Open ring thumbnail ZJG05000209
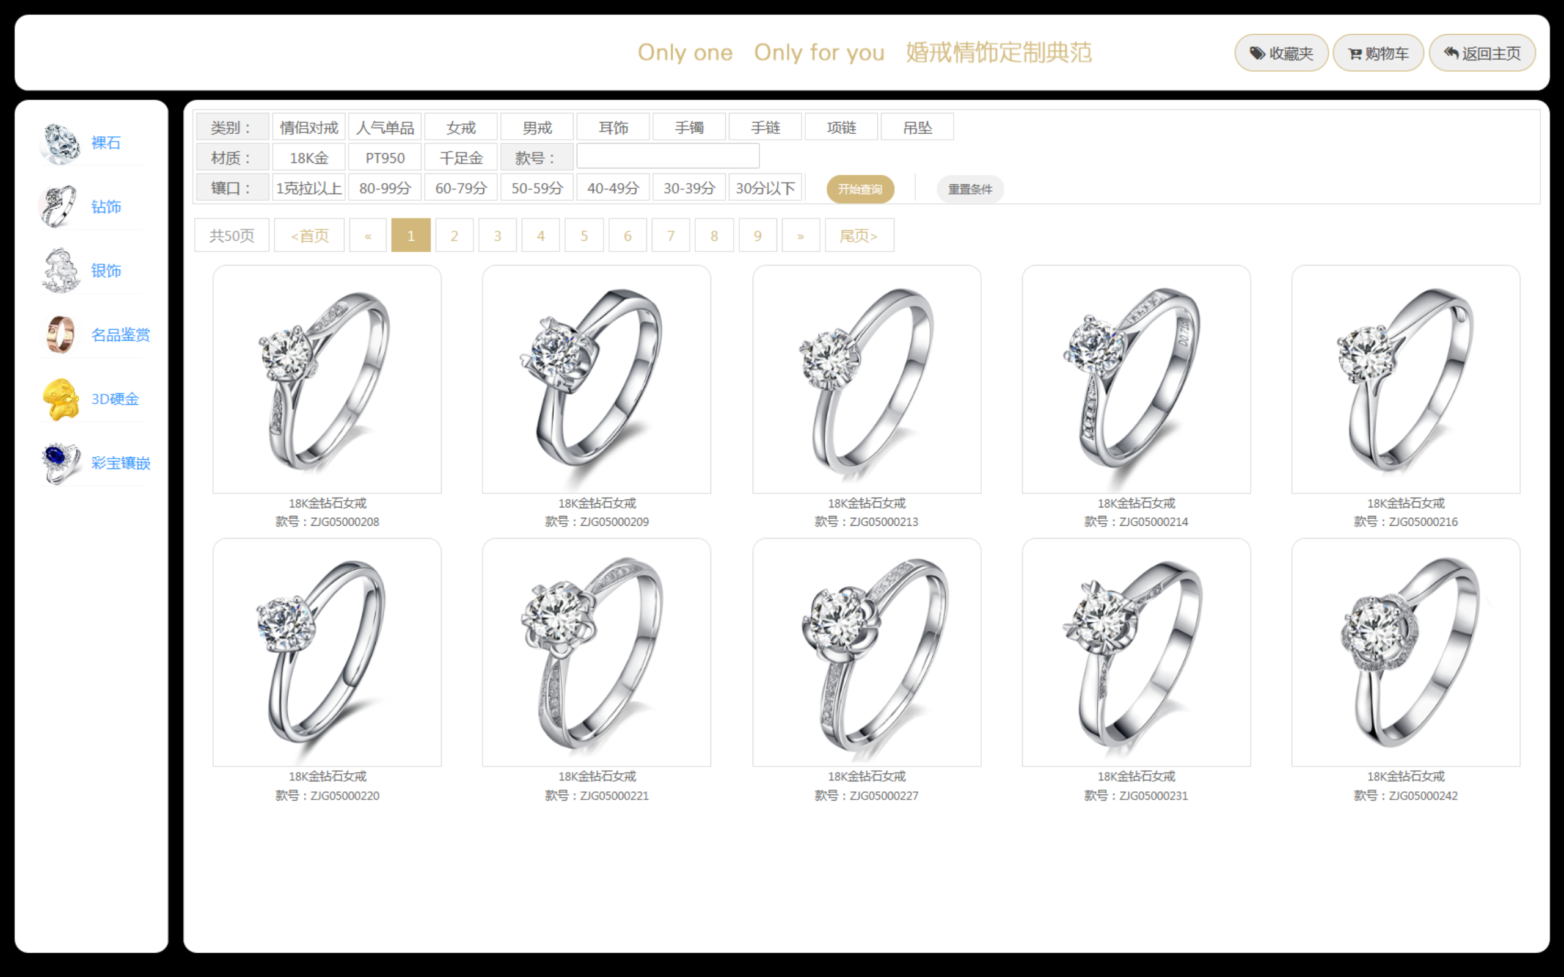Viewport: 1564px width, 977px height. click(x=596, y=379)
